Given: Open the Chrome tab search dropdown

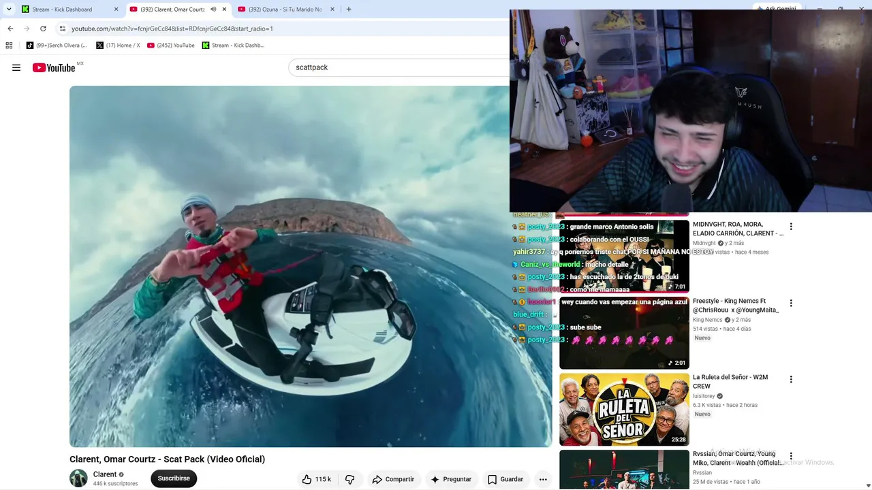Looking at the screenshot, I should pos(9,10).
